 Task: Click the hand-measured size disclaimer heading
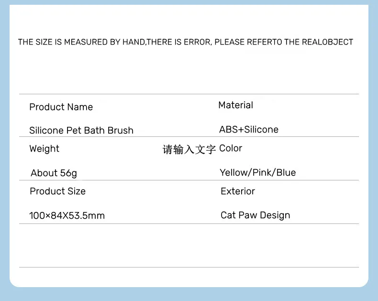[185, 42]
